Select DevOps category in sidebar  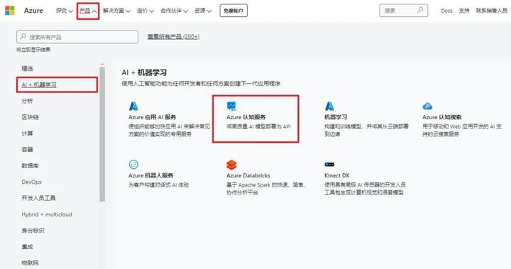31,182
